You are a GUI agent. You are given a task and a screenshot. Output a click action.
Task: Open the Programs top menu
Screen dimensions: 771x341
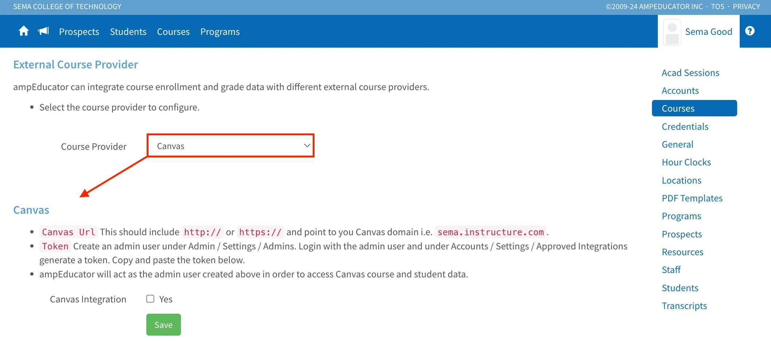(x=220, y=32)
